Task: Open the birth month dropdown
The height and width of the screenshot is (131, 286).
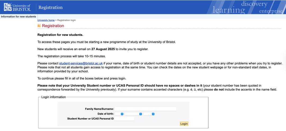Action: (133, 114)
